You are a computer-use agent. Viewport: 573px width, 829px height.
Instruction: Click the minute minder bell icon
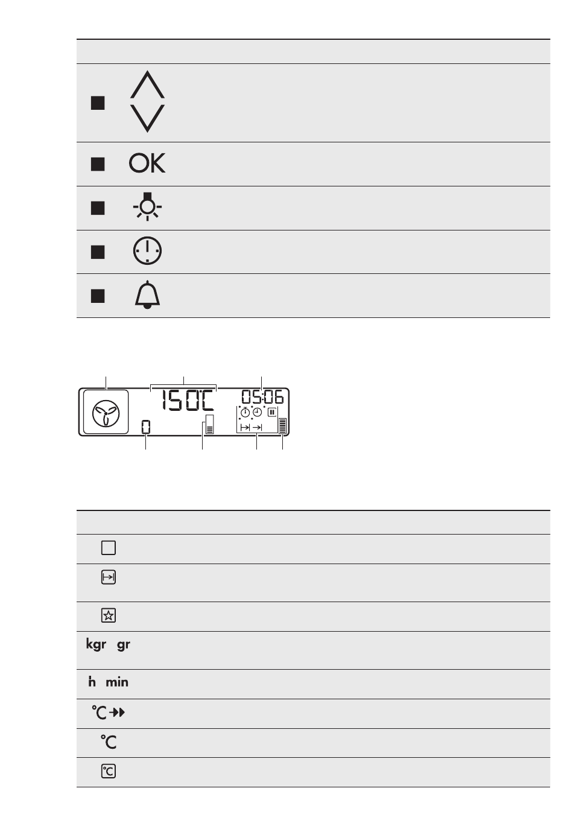tap(148, 296)
